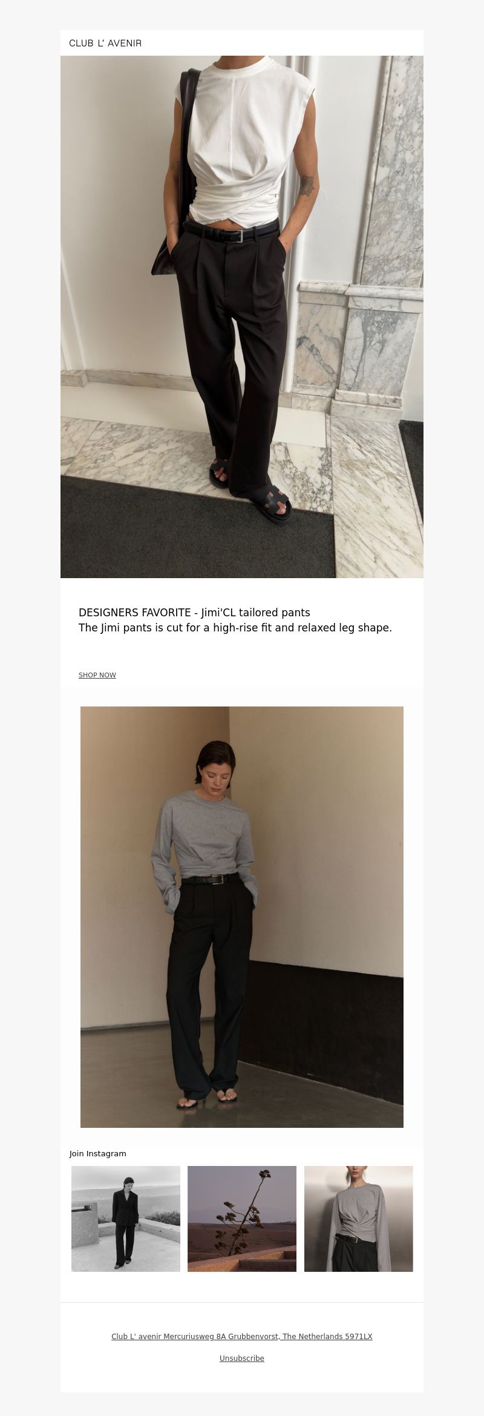Click the CLUB L' AVENIR logo
The width and height of the screenshot is (484, 1416).
pyautogui.click(x=105, y=43)
